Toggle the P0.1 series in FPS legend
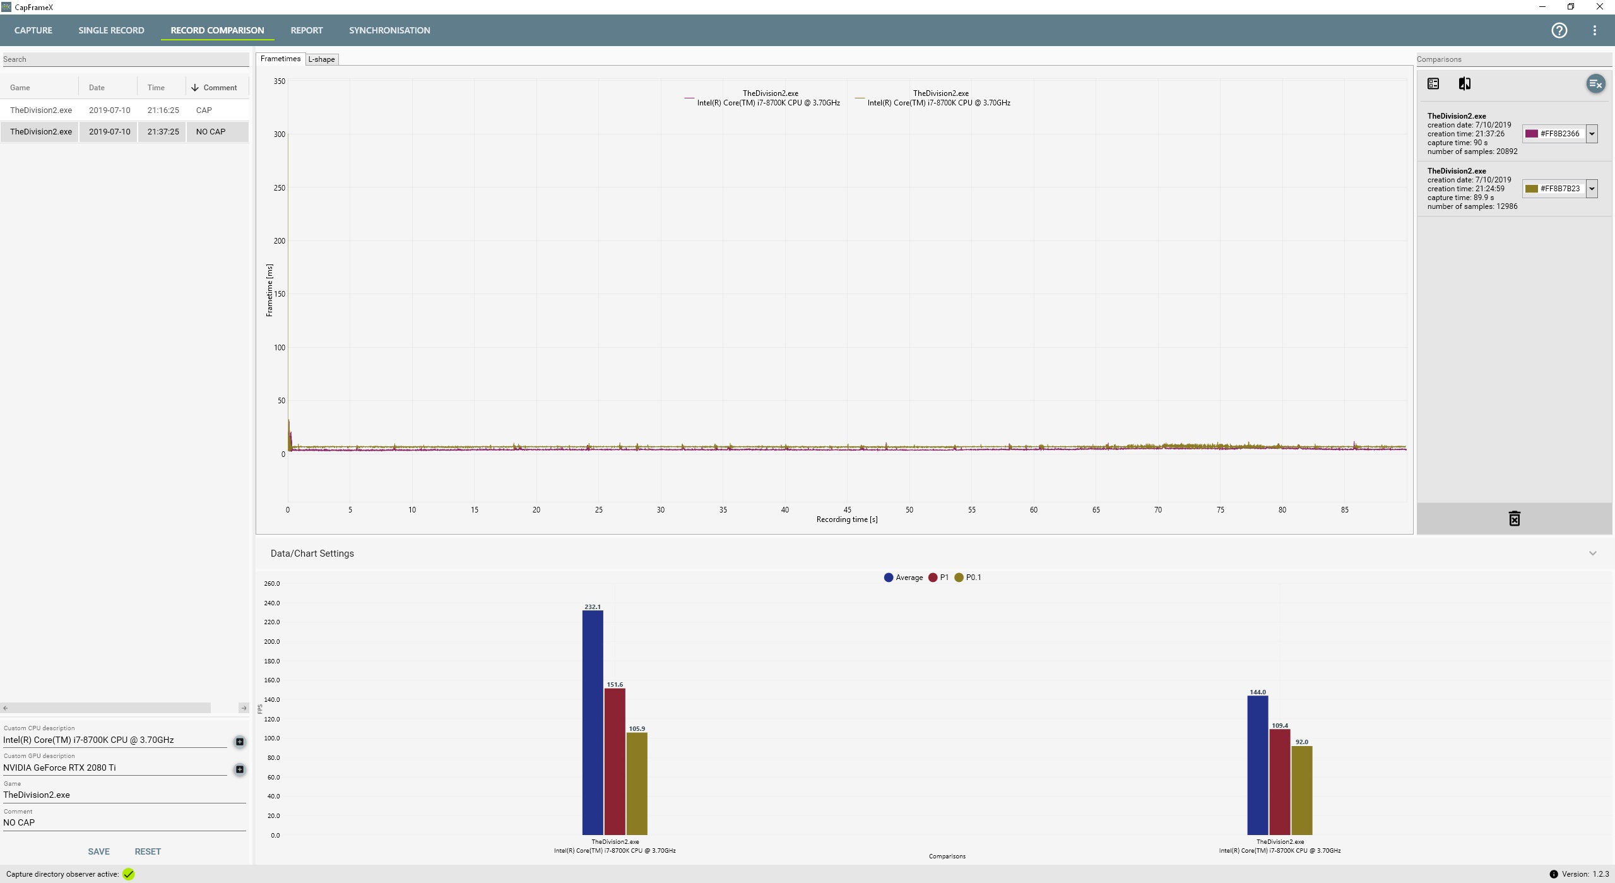 967,578
